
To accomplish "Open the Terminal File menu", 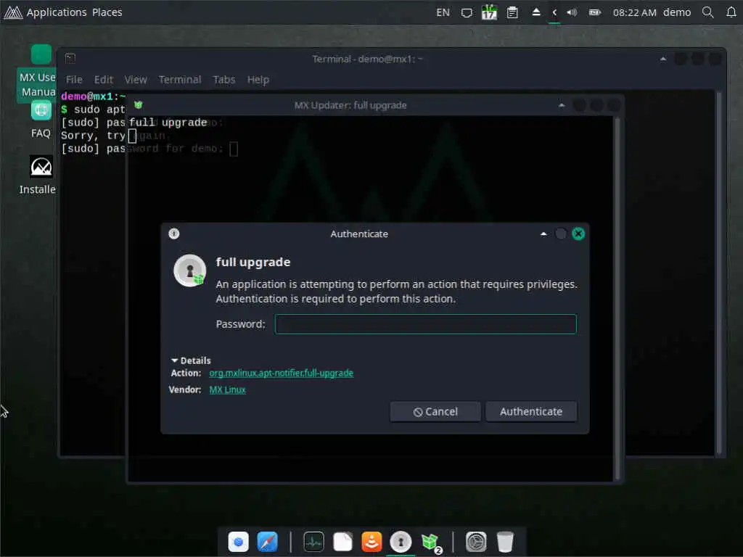I will pyautogui.click(x=74, y=80).
